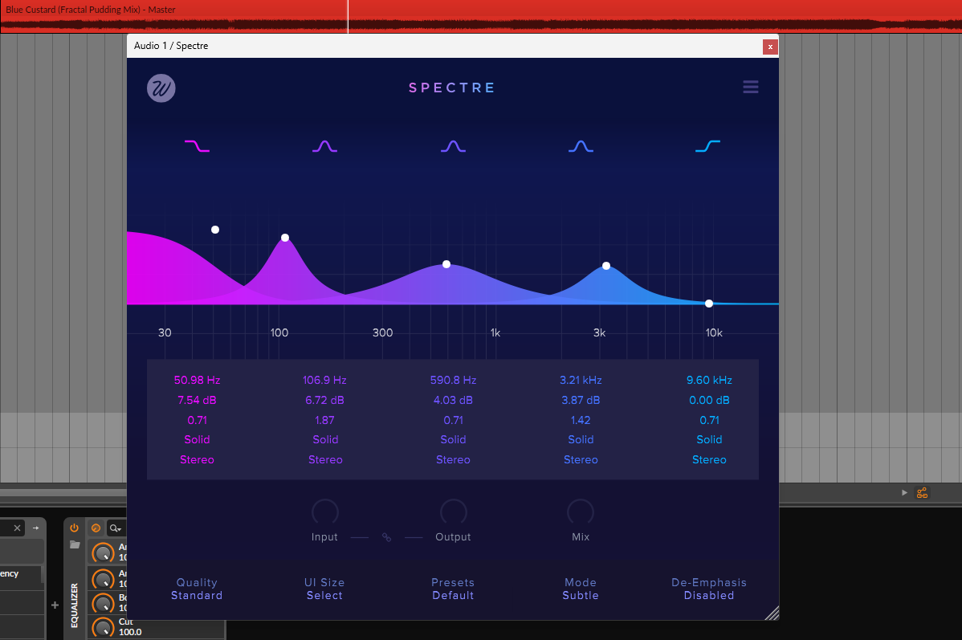
Task: Click the Wavesfactory logo in Spectre
Action: (161, 88)
